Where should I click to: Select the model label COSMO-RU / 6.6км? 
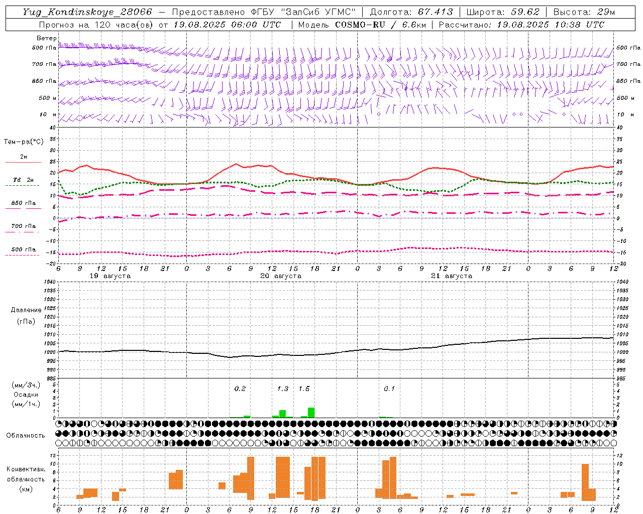point(381,25)
